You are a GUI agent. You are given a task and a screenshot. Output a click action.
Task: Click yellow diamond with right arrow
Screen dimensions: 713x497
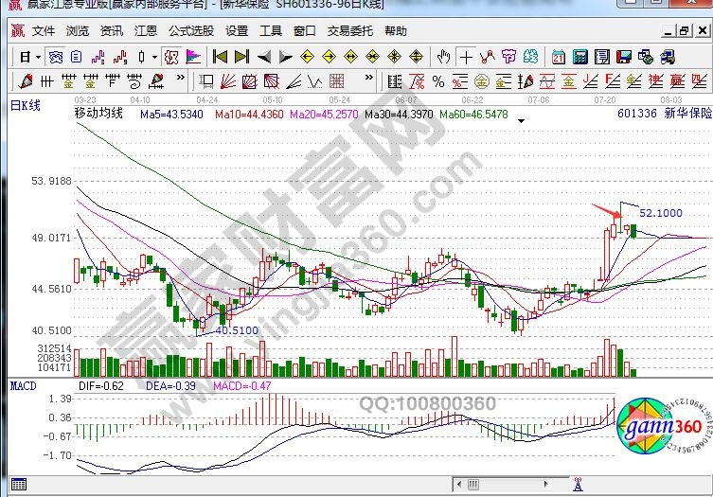329,58
